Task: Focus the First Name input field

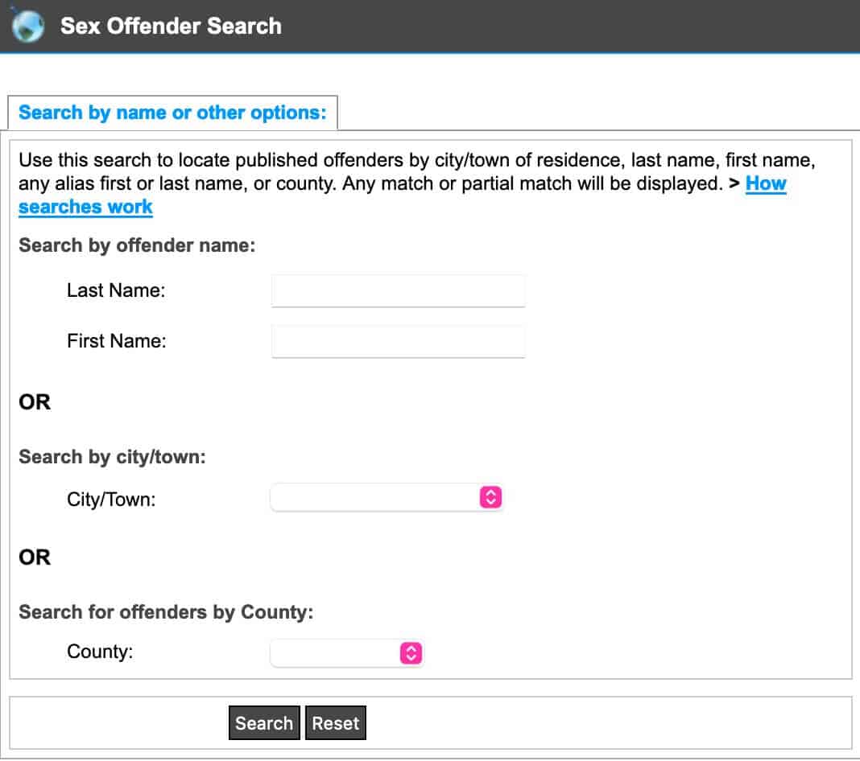Action: pos(398,341)
